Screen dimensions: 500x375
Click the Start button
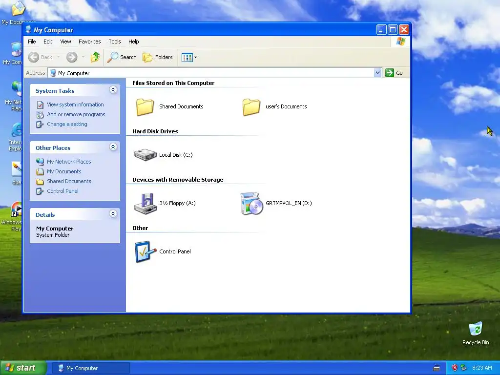(23, 368)
